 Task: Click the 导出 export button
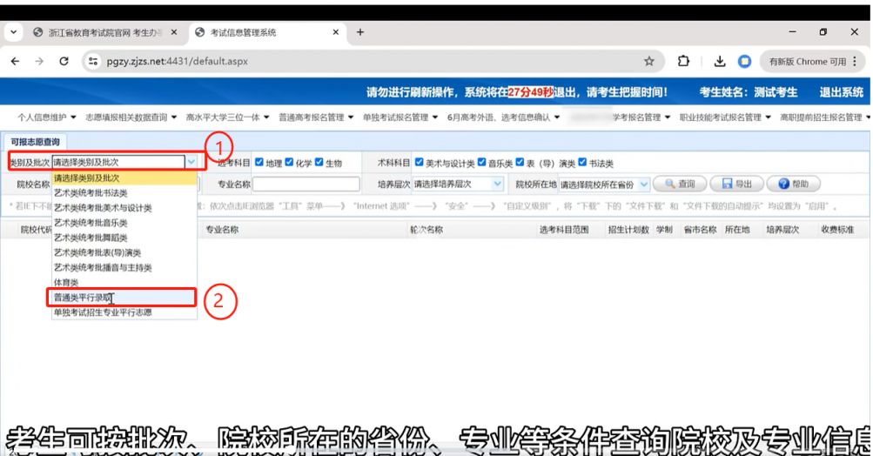[738, 184]
